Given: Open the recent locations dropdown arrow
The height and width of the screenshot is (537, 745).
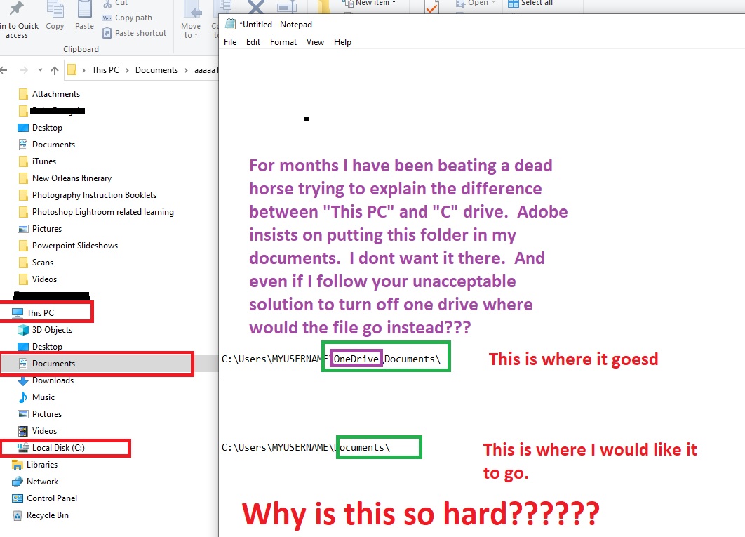Looking at the screenshot, I should pyautogui.click(x=41, y=70).
